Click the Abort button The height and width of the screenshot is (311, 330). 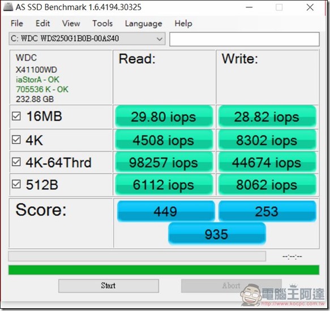click(231, 286)
